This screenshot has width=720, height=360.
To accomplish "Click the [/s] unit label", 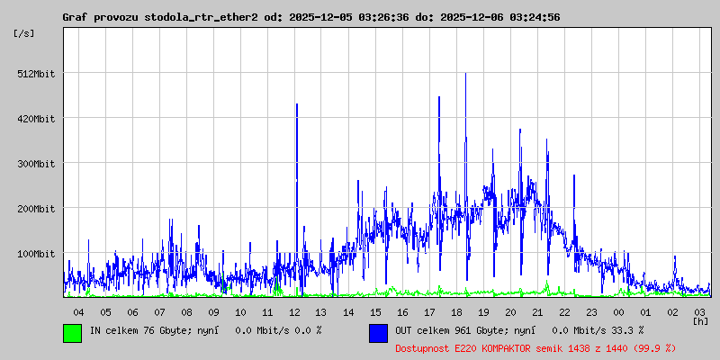I will pyautogui.click(x=24, y=33).
